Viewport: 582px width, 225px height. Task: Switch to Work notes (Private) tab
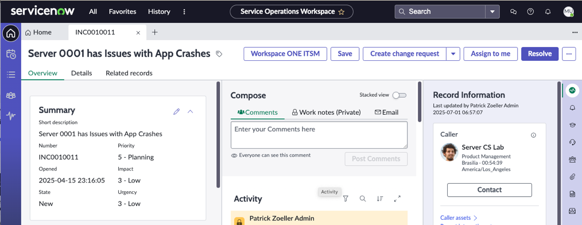click(326, 112)
